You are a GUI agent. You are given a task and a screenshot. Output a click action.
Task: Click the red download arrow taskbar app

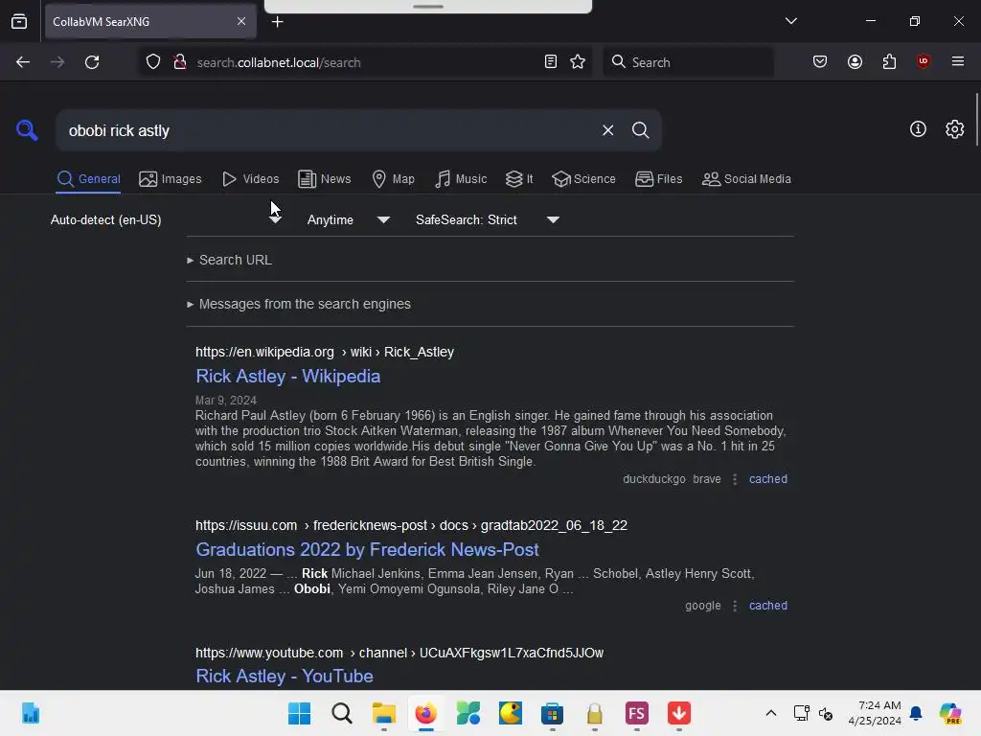(x=679, y=713)
